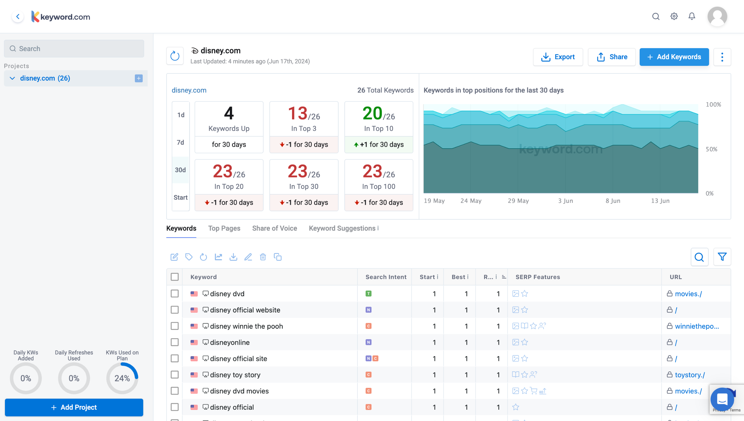Switch to the Top Pages tab
Image resolution: width=744 pixels, height=421 pixels.
click(224, 228)
